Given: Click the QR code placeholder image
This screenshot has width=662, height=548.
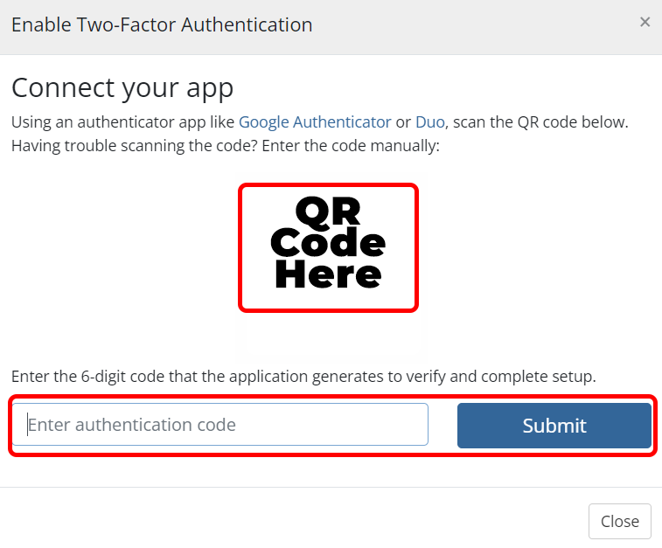Looking at the screenshot, I should click(328, 247).
